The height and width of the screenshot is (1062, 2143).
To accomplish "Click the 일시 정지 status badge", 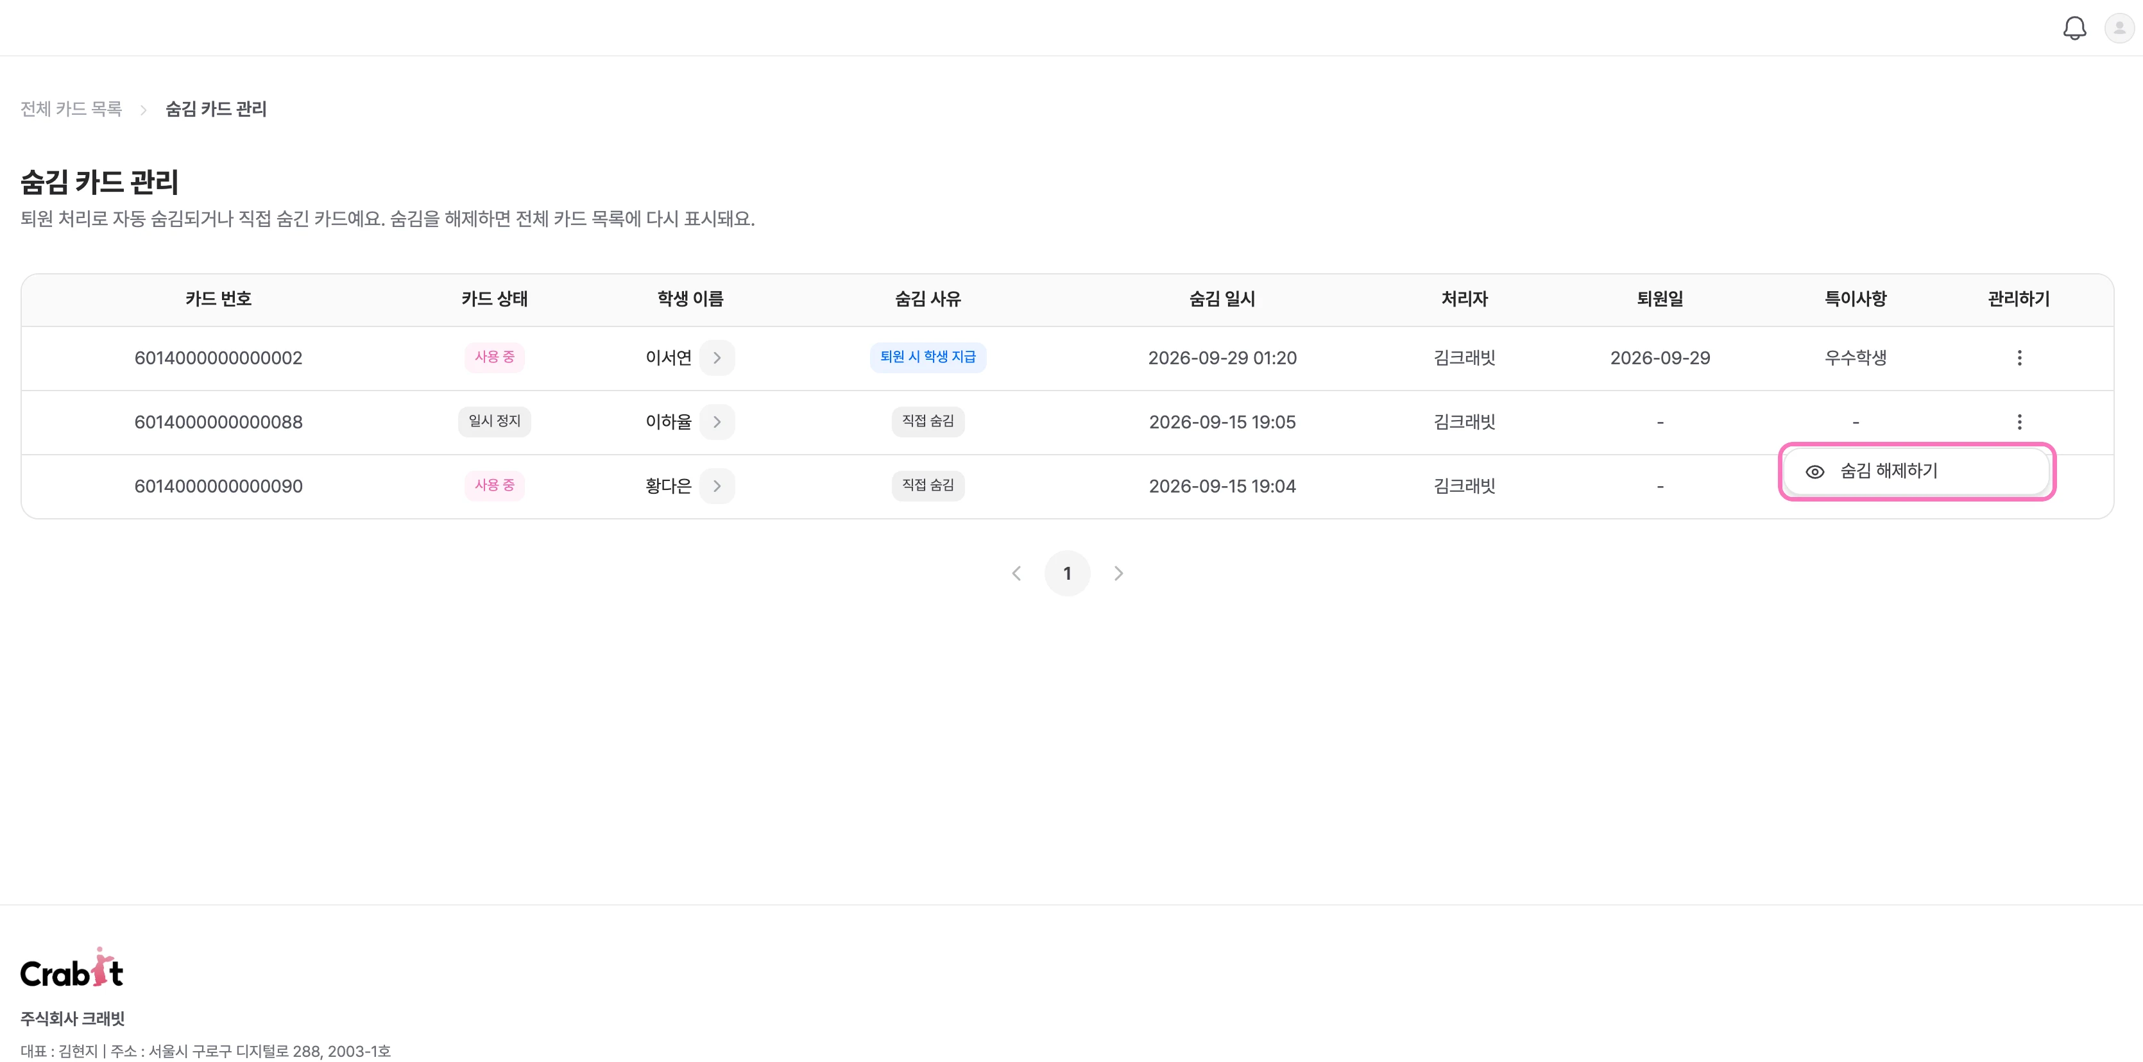I will coord(494,421).
